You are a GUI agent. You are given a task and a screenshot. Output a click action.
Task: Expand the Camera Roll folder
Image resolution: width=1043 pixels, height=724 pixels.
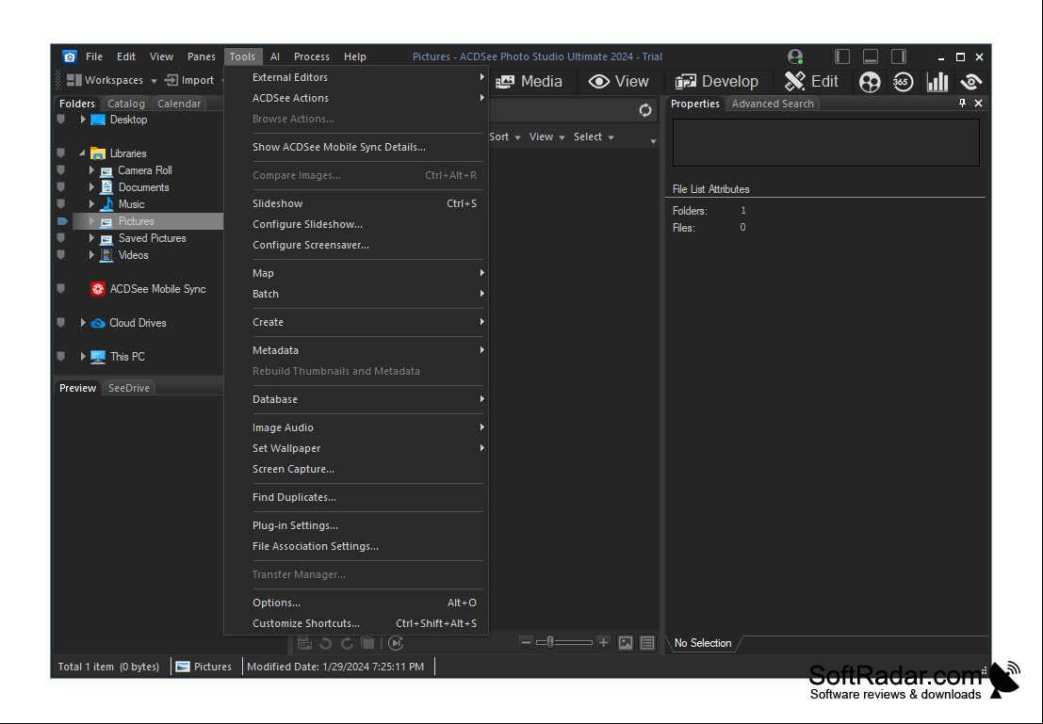[x=91, y=170]
